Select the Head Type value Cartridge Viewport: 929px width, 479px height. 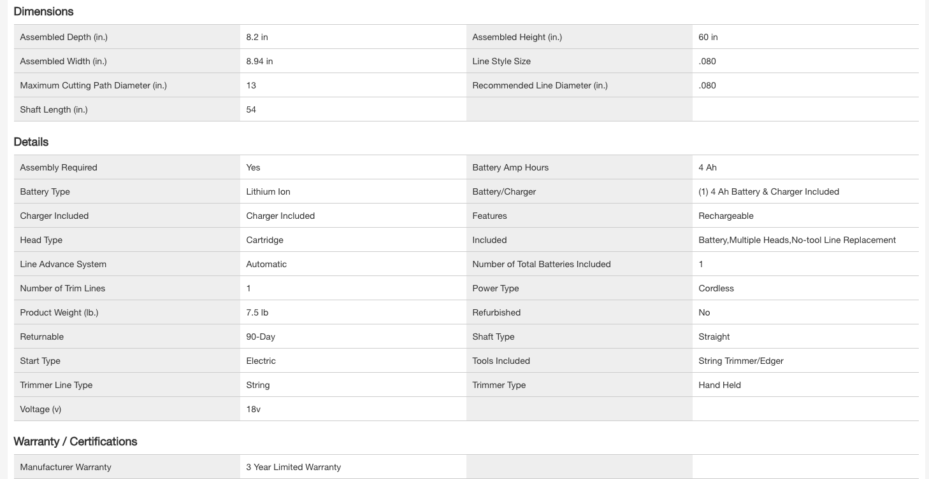264,240
